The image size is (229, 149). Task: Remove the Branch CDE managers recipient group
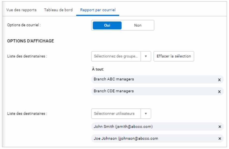[219, 92]
